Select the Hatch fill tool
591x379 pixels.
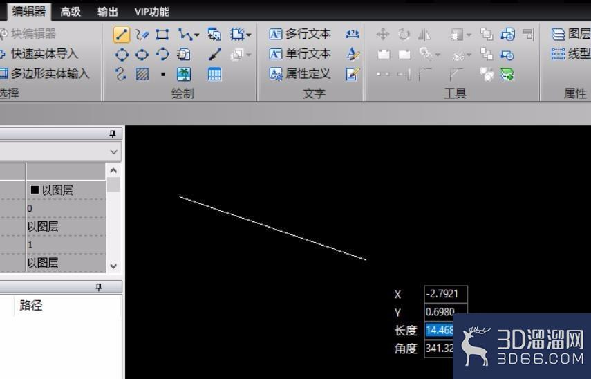tap(142, 75)
